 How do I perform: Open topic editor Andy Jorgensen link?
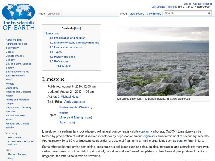click(75, 102)
